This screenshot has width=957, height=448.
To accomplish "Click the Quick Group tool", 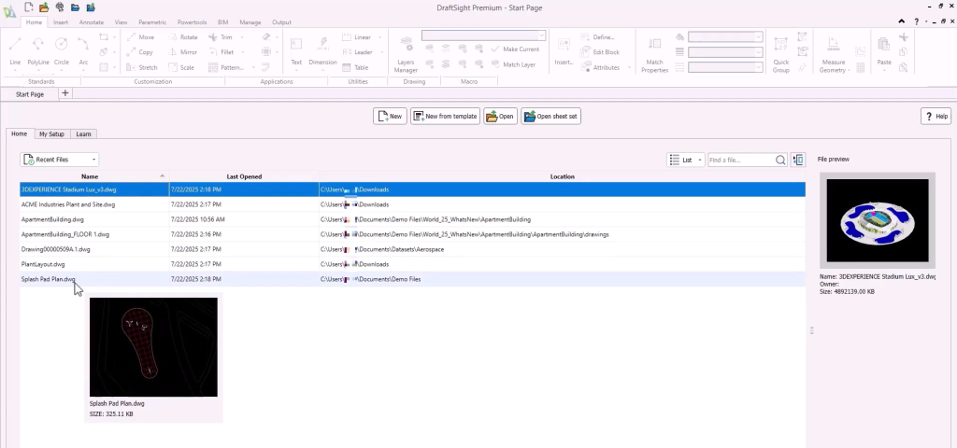I will tap(780, 55).
